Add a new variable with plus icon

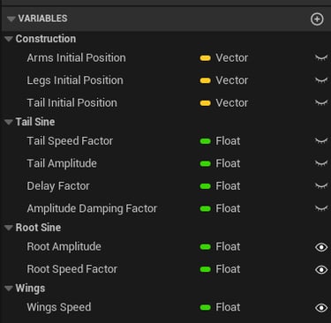(x=317, y=19)
